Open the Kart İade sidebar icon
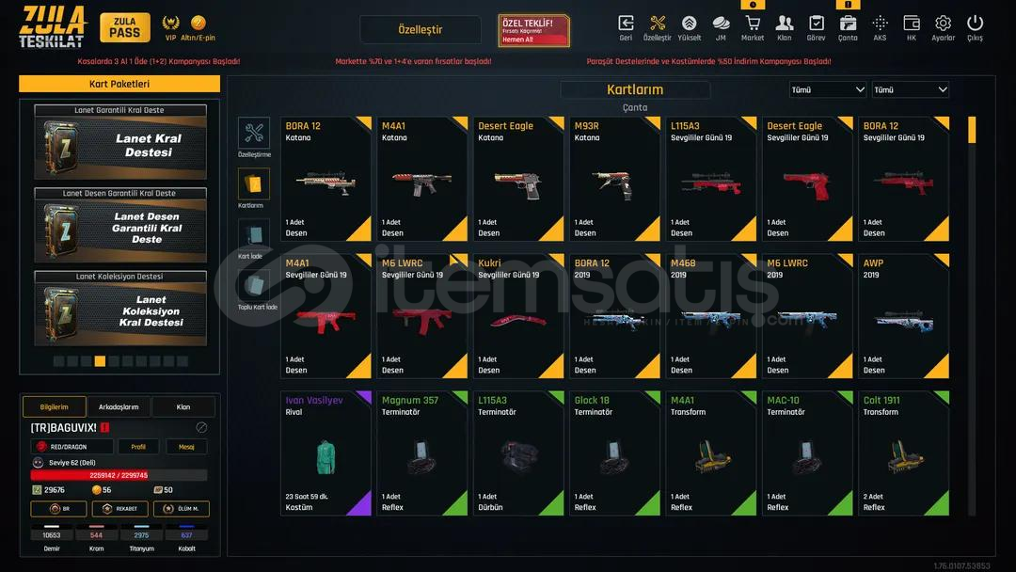 254,234
